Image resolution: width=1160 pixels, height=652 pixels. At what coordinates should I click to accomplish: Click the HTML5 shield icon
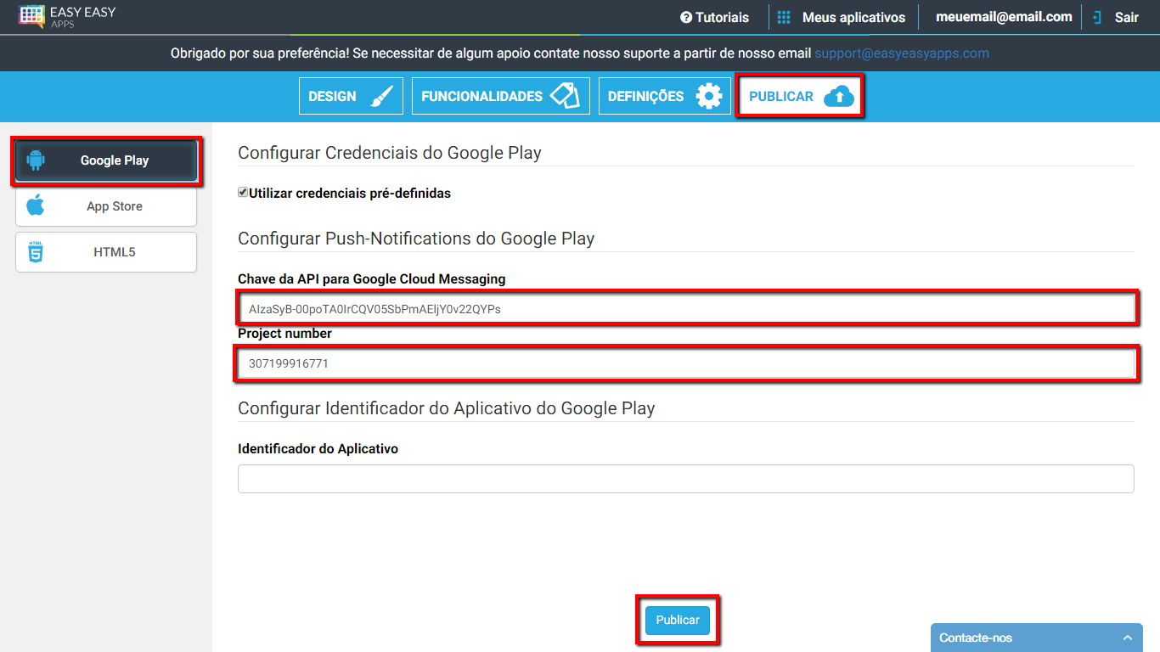(36, 252)
